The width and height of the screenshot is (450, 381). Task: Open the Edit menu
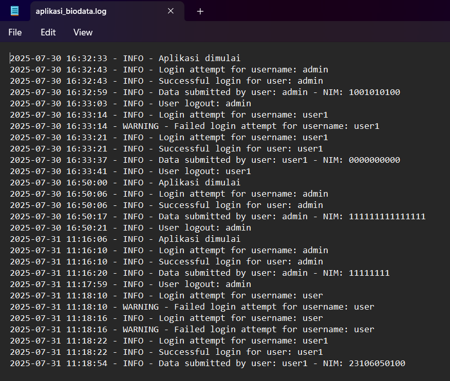point(48,32)
